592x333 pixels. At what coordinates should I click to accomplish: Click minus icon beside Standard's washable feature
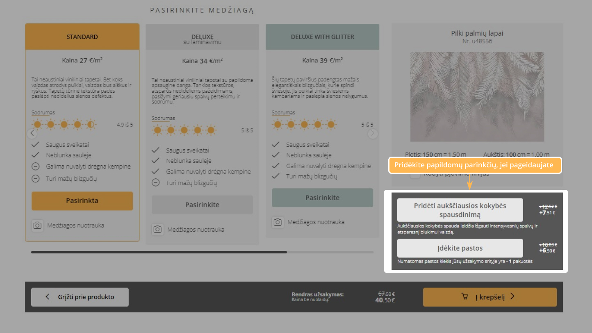pyautogui.click(x=36, y=166)
